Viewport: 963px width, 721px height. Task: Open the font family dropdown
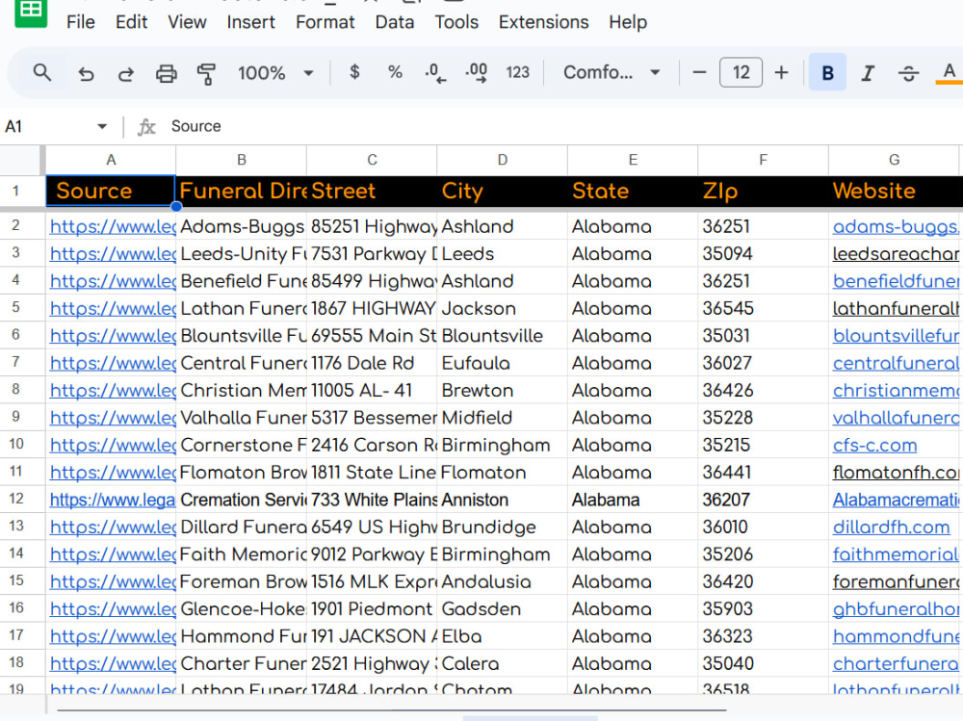[x=612, y=72]
